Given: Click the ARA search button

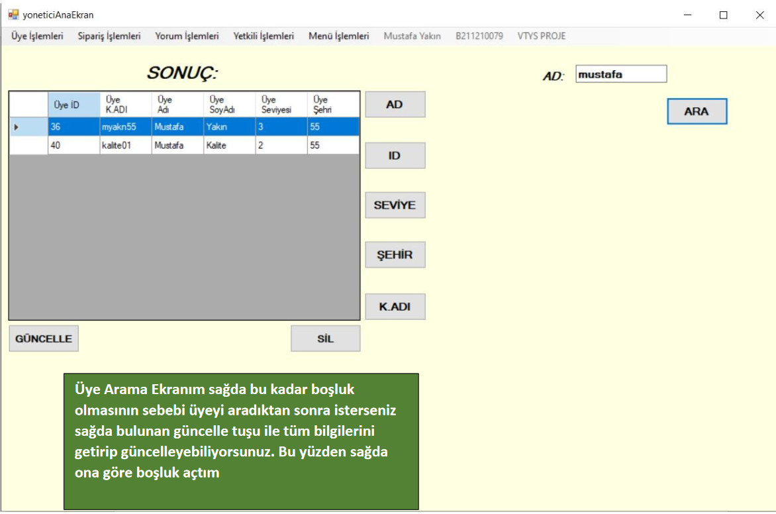Looking at the screenshot, I should tap(697, 111).
